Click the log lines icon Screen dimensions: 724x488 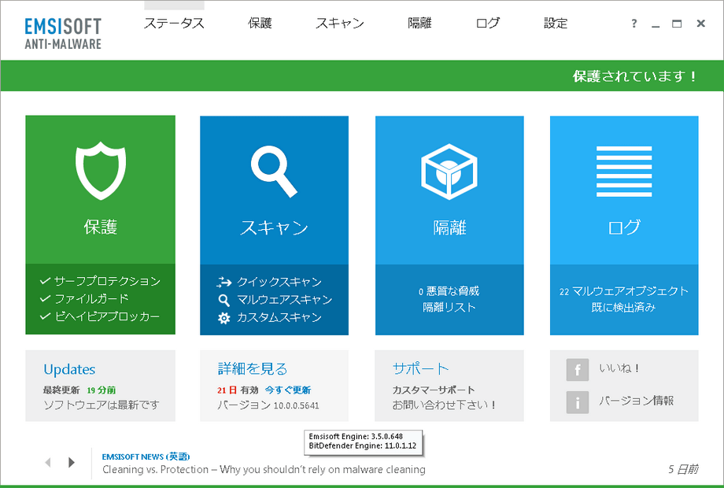point(624,172)
